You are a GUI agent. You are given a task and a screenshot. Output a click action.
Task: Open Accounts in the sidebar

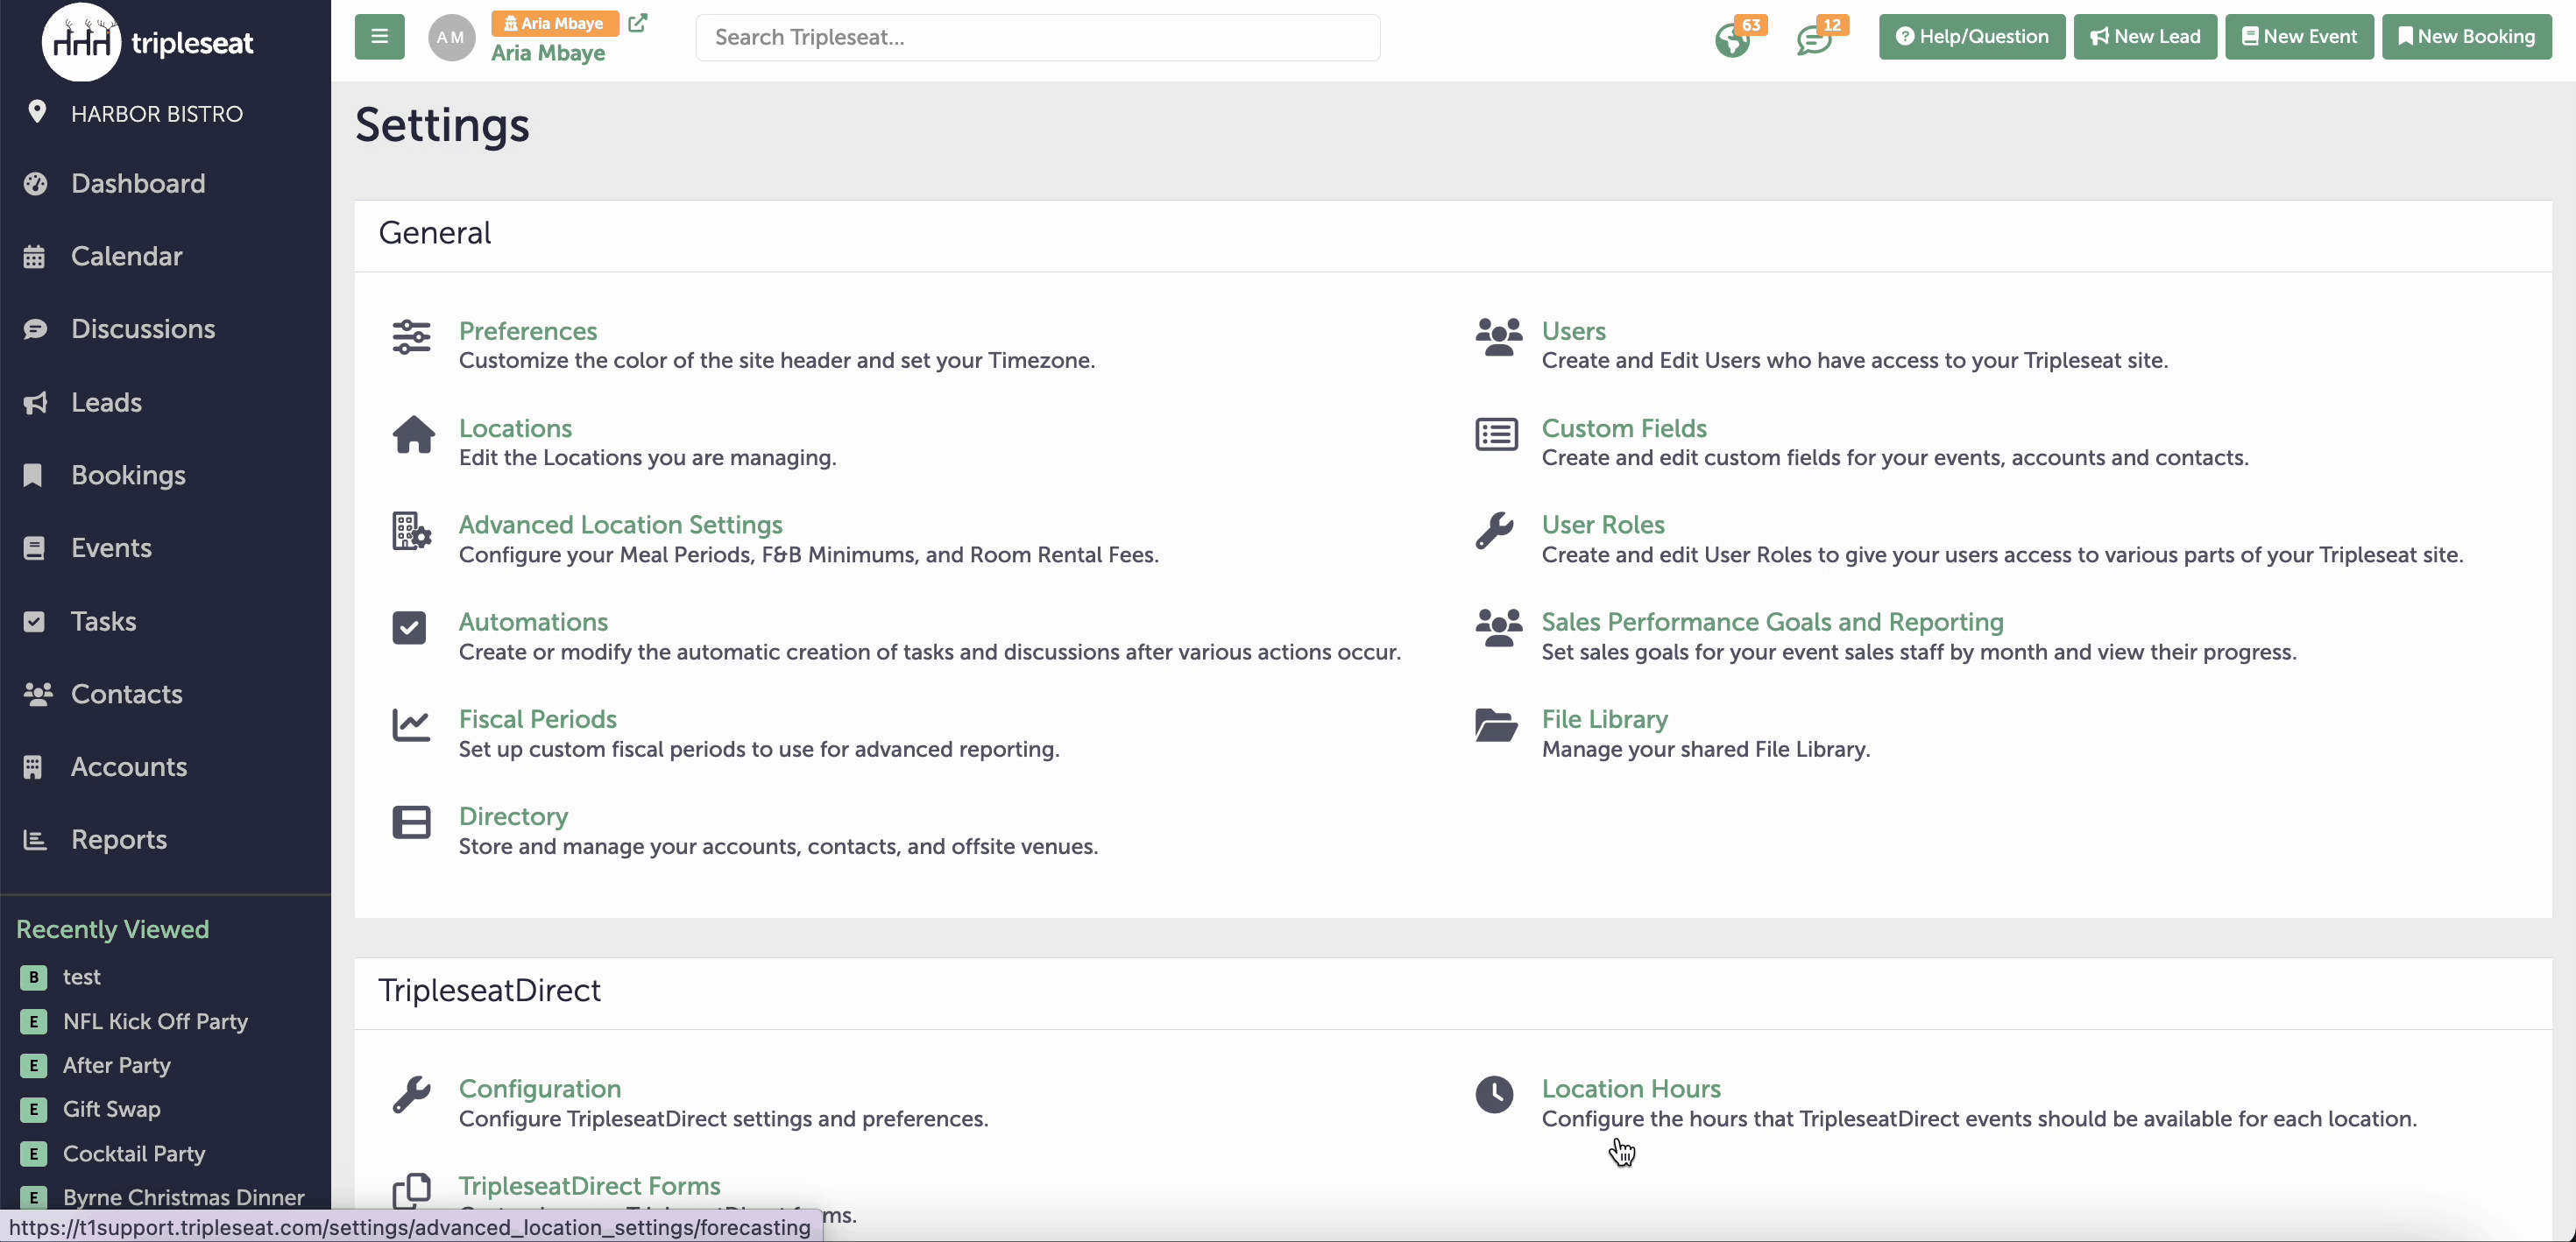click(x=129, y=767)
